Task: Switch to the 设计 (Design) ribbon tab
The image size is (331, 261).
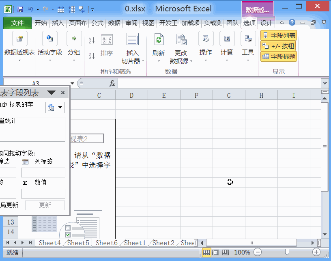Action: (x=266, y=23)
